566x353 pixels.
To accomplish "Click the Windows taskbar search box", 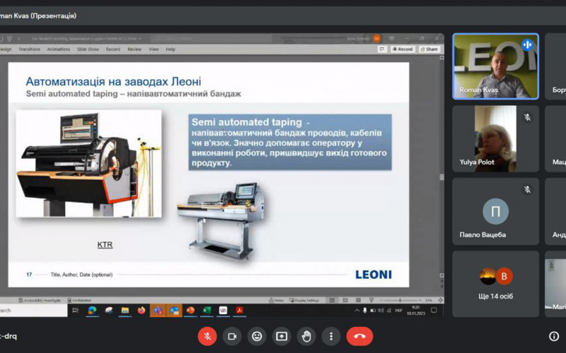I will pos(33,310).
